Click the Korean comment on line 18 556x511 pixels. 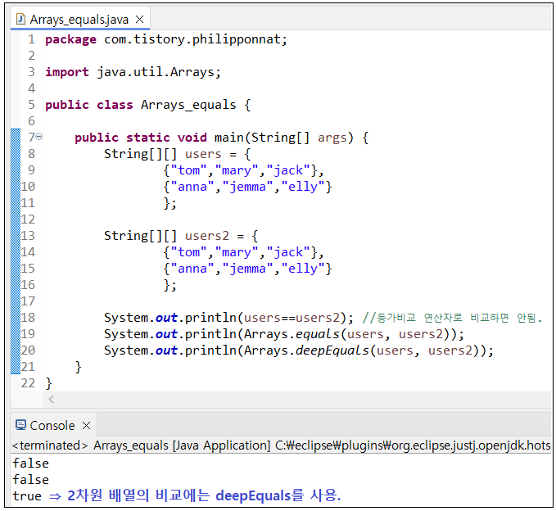(452, 318)
